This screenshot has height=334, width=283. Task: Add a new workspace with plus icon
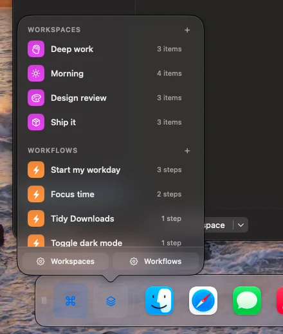point(187,30)
